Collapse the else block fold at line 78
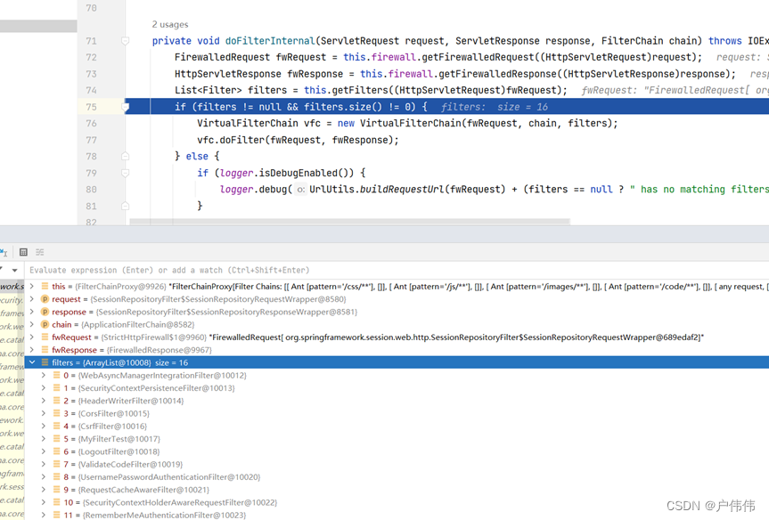 point(124,156)
